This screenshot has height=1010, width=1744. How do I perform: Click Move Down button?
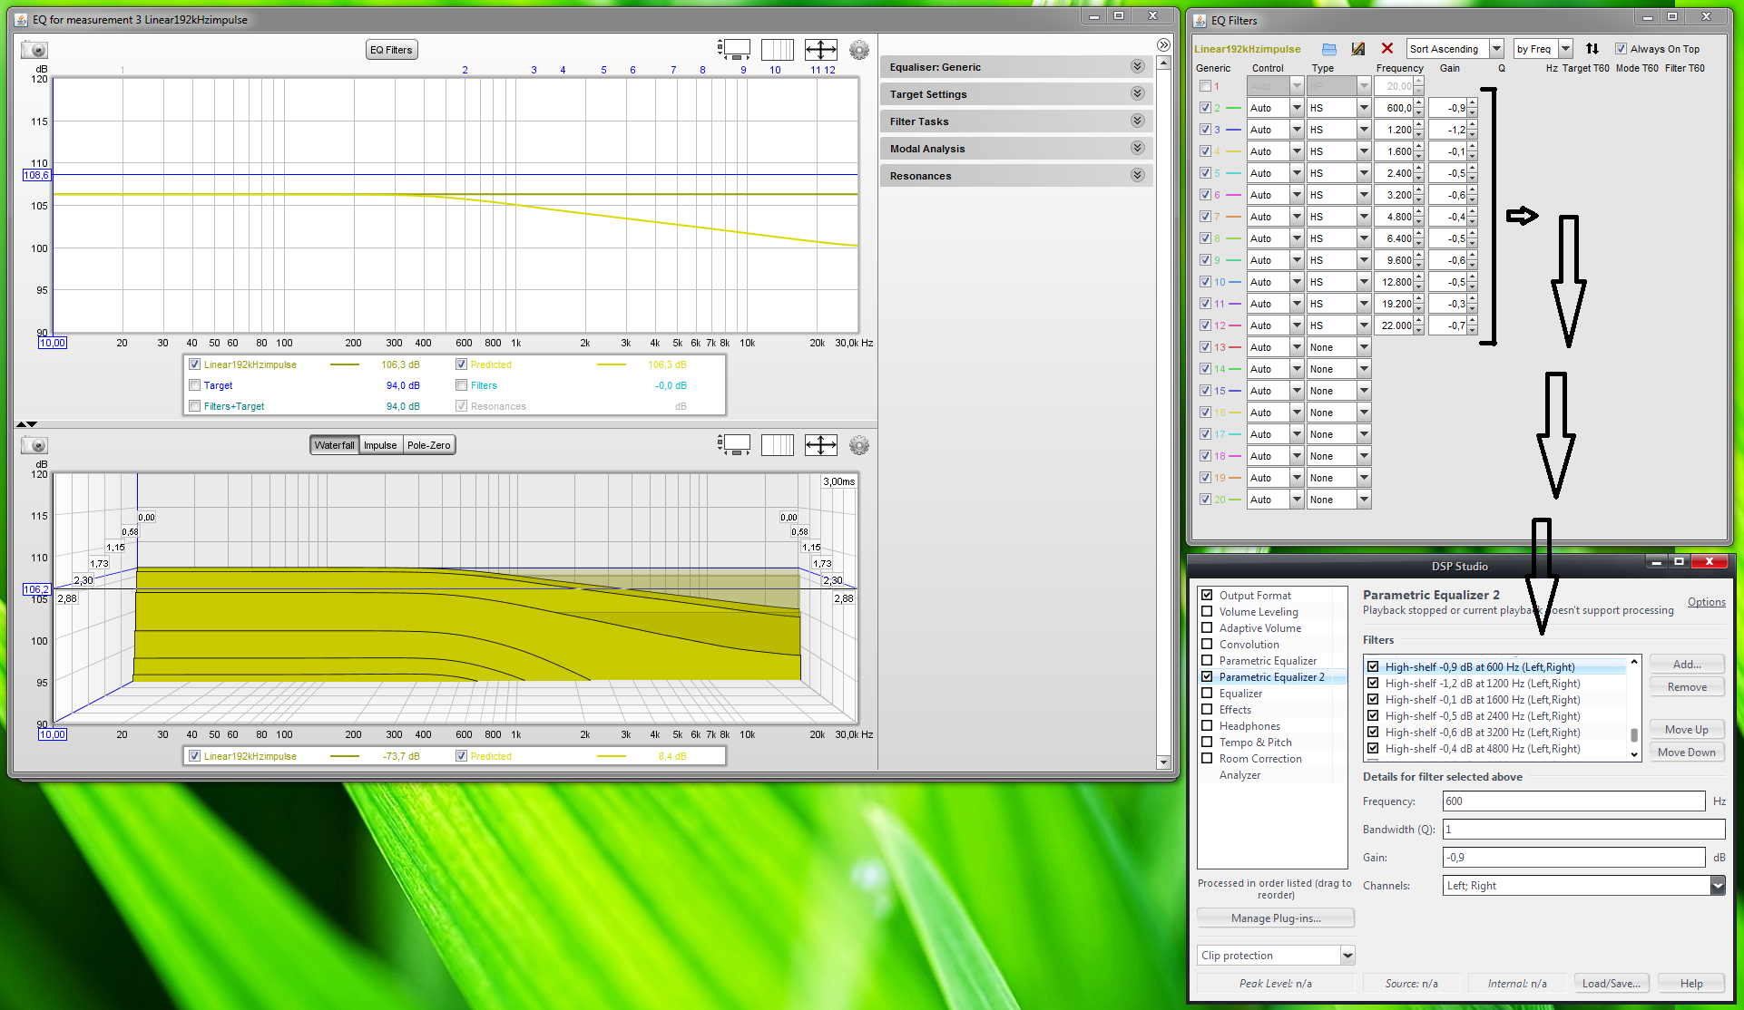pyautogui.click(x=1687, y=753)
